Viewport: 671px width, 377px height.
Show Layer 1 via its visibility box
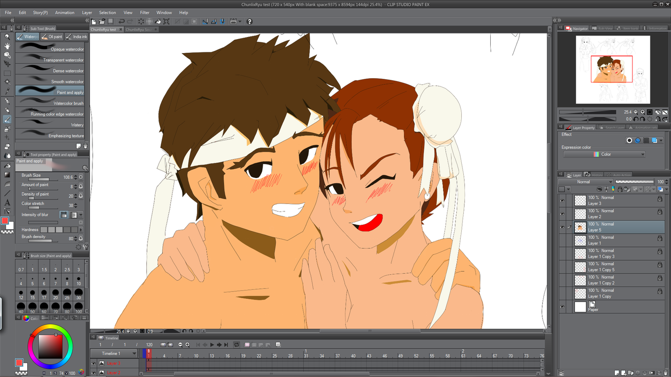coord(562,240)
